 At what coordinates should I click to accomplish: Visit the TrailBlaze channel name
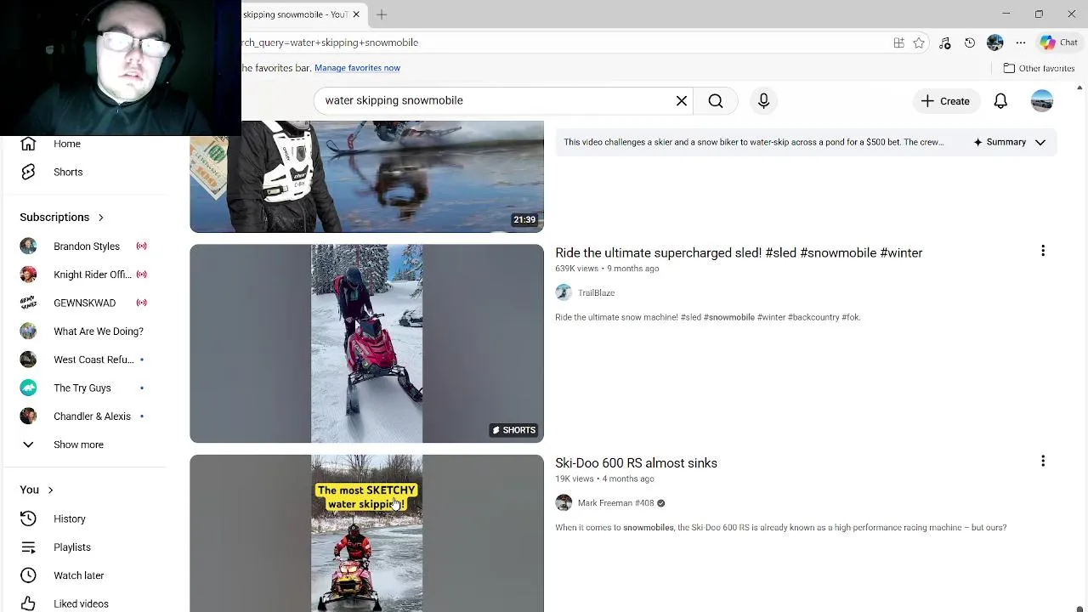pyautogui.click(x=596, y=292)
